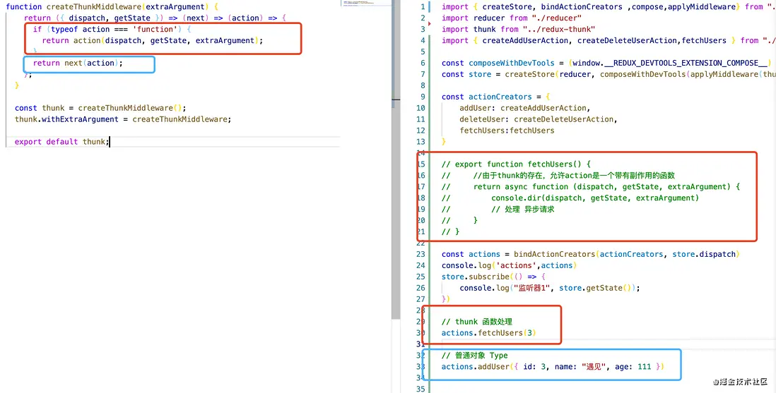Image resolution: width=776 pixels, height=393 pixels.
Task: Click the 'const actionCreators = {' line
Action: click(496, 97)
